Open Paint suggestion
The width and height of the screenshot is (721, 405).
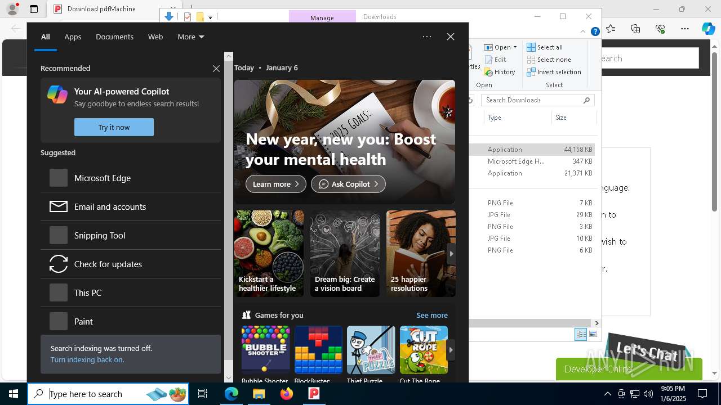(131, 321)
